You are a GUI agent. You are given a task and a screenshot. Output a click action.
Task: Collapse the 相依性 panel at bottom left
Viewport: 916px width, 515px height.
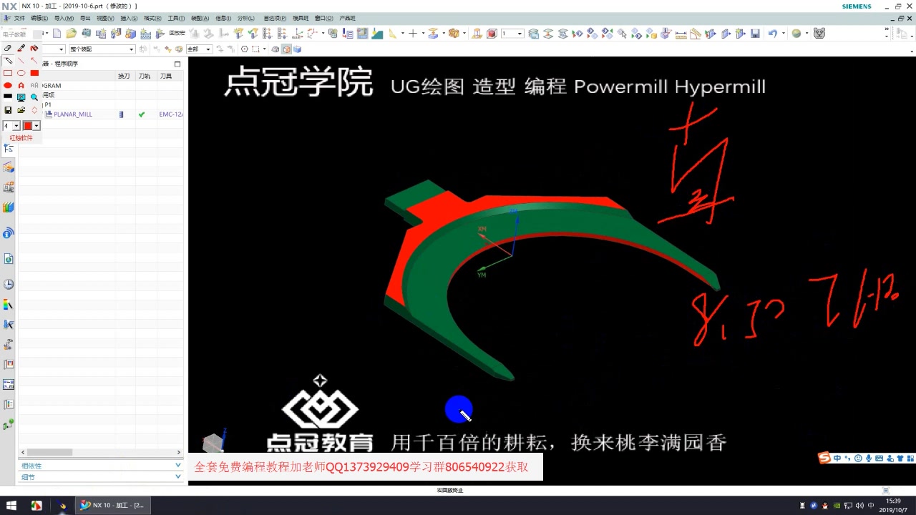[x=177, y=465]
